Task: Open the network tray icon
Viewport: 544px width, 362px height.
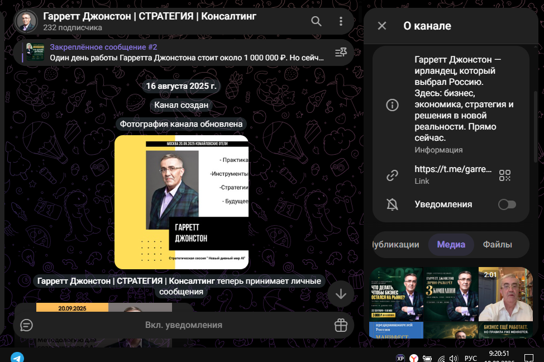Action: [441, 359]
